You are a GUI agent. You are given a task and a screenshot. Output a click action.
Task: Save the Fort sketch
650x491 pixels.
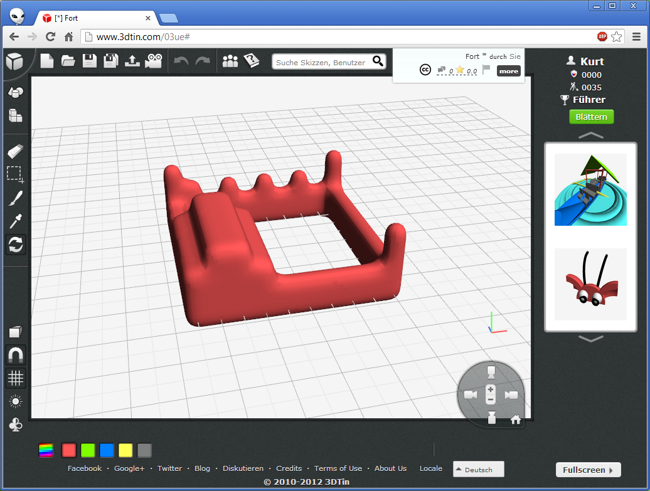point(90,61)
